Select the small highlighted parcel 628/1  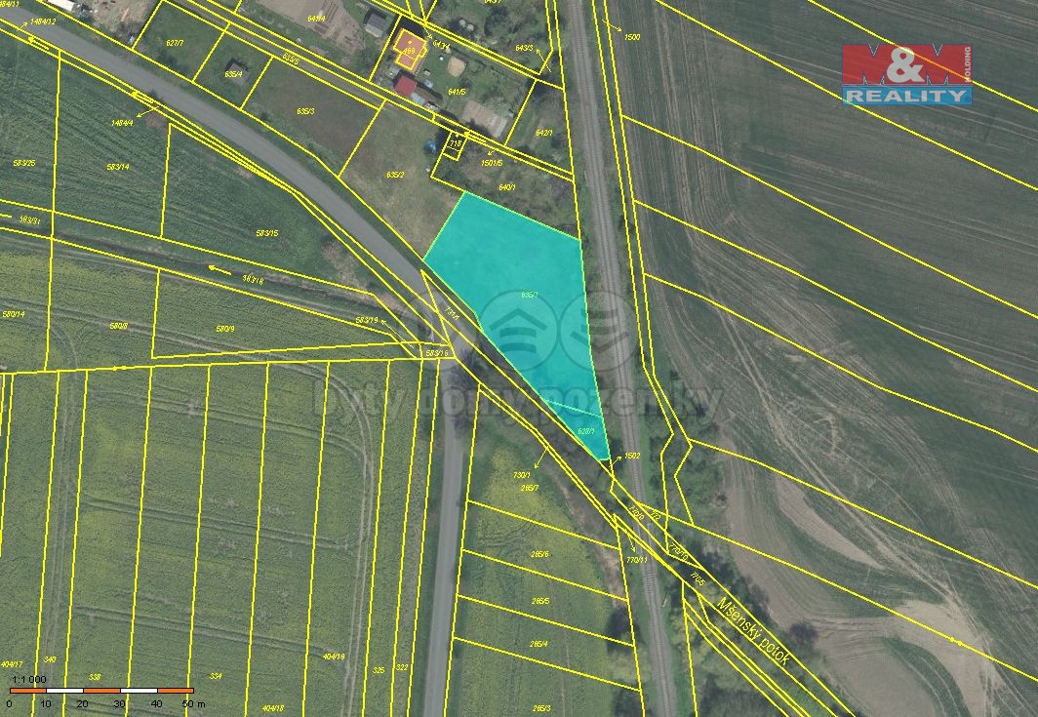587,430
